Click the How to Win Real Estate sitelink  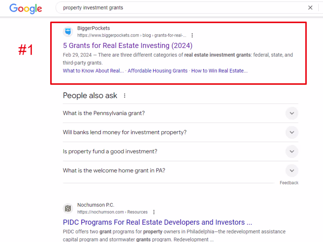(x=219, y=71)
